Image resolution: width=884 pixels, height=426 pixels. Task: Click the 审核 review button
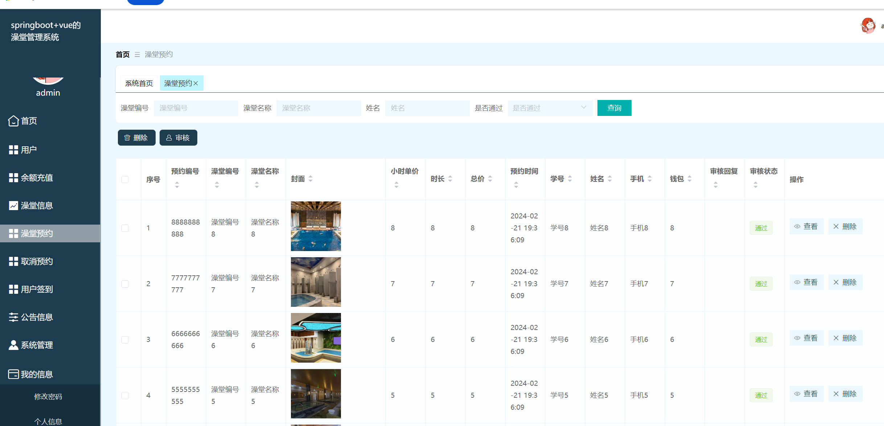pyautogui.click(x=178, y=138)
